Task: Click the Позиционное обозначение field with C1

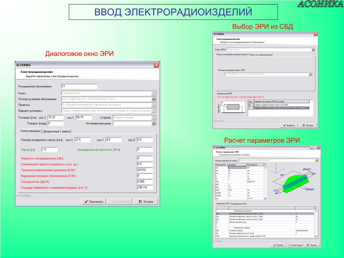Action: pyautogui.click(x=79, y=86)
